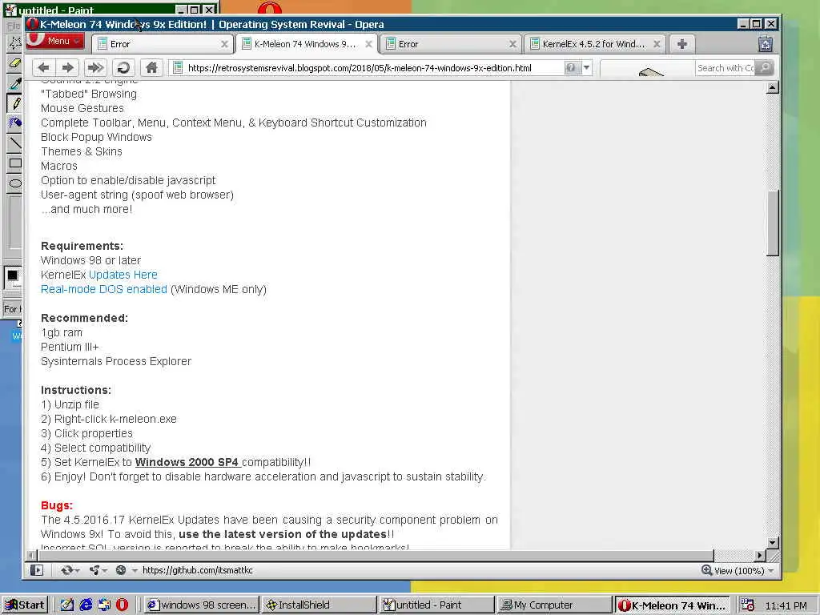
Task: Open the Opera Menu button
Action: (55, 41)
